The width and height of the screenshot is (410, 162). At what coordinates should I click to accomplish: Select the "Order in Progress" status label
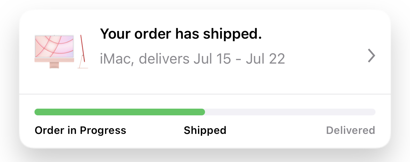tap(80, 130)
